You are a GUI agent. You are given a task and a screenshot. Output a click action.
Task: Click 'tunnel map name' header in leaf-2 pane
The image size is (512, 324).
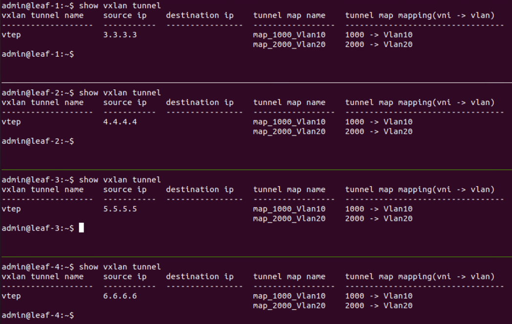click(x=289, y=103)
